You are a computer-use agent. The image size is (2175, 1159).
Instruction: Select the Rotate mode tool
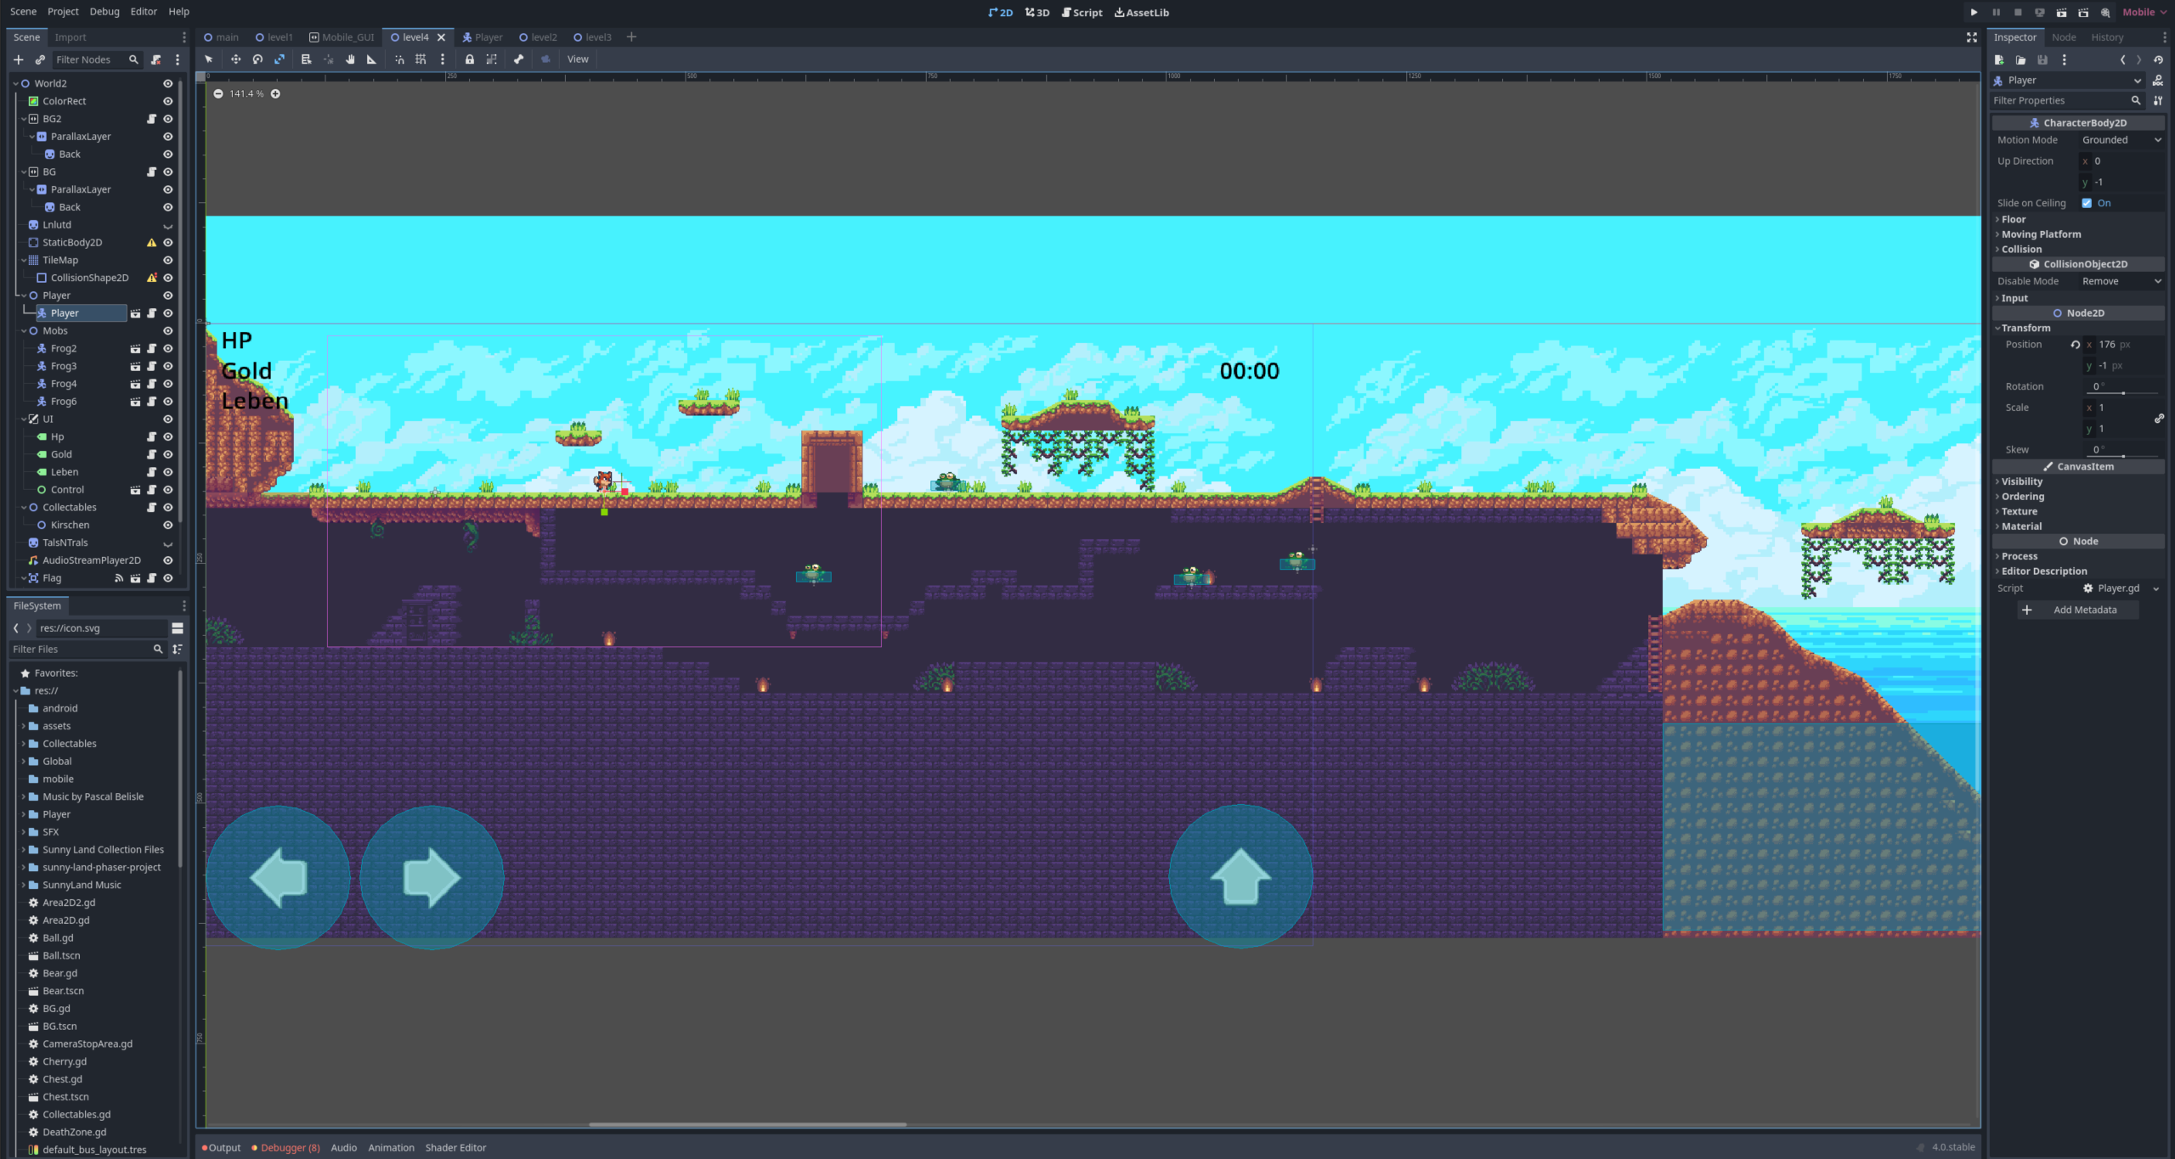[x=257, y=59]
